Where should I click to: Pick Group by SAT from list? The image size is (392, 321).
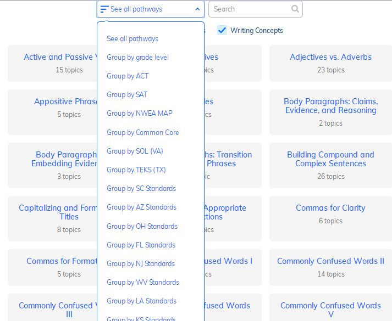[127, 95]
